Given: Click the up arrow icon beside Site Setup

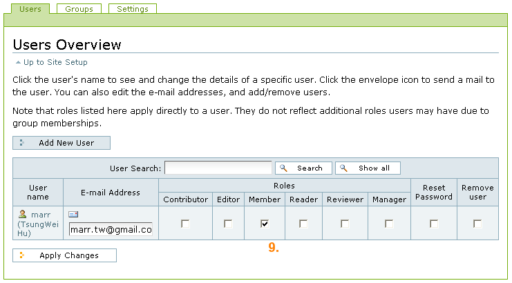Looking at the screenshot, I should pos(18,62).
